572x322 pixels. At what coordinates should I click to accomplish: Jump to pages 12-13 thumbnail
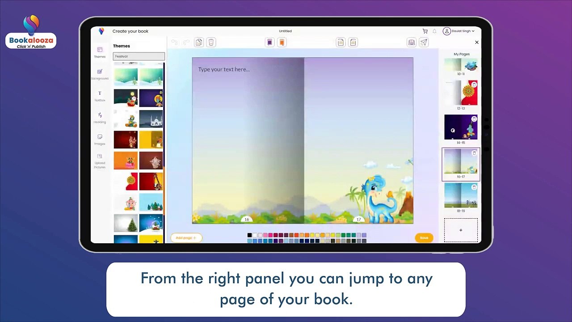pos(461,93)
